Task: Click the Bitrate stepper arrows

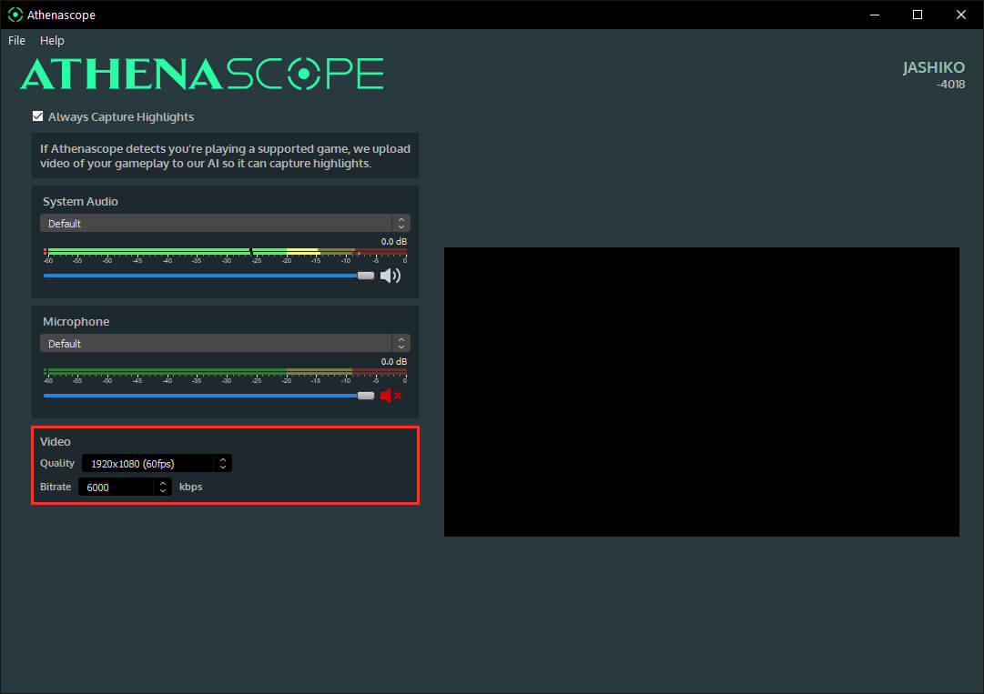Action: pos(163,488)
